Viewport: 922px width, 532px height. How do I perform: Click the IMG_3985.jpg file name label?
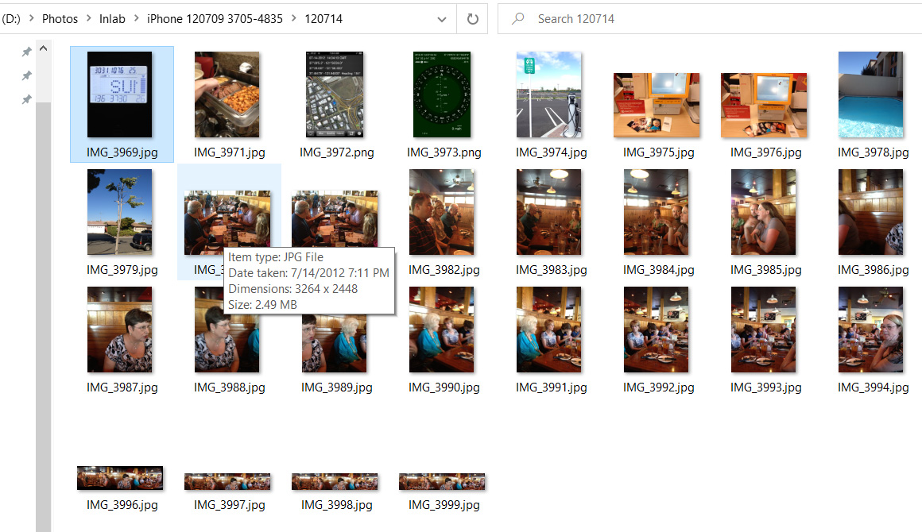766,269
